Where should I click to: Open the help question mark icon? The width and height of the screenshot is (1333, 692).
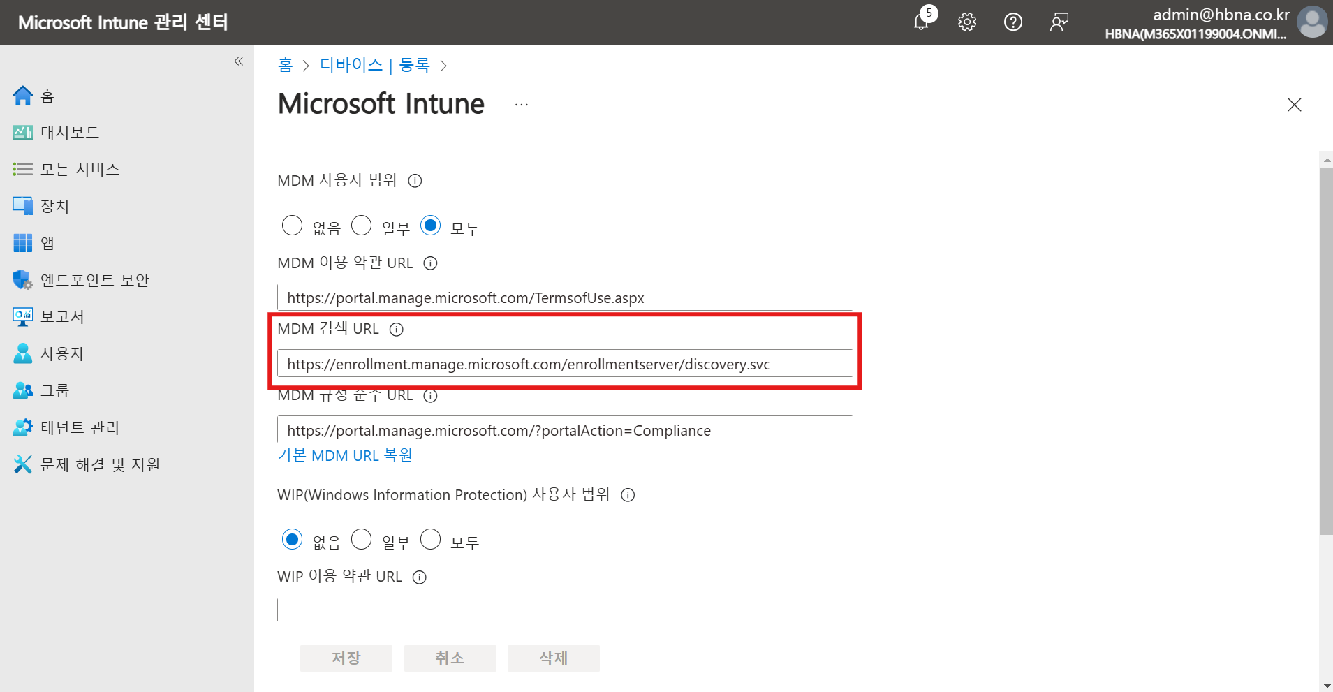coord(1013,22)
